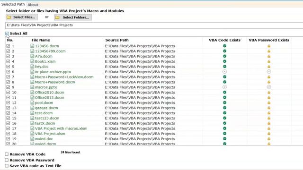The height and width of the screenshot is (170, 303).
Task: Click the grey no-code icon for in-place archive.pptx
Action: pyautogui.click(x=224, y=71)
